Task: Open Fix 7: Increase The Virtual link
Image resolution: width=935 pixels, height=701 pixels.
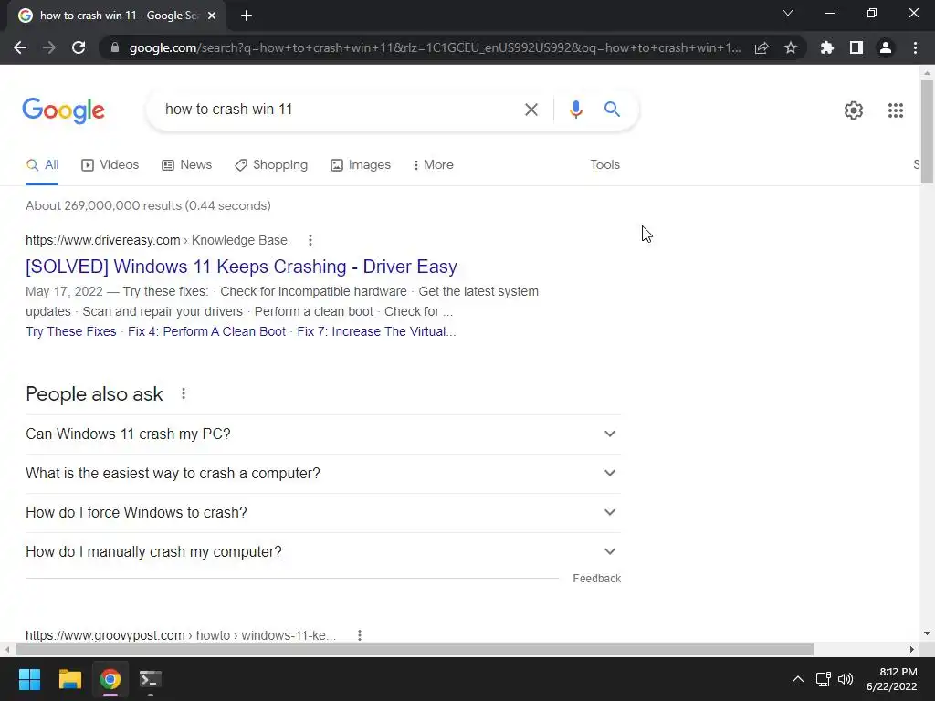Action: point(376,331)
